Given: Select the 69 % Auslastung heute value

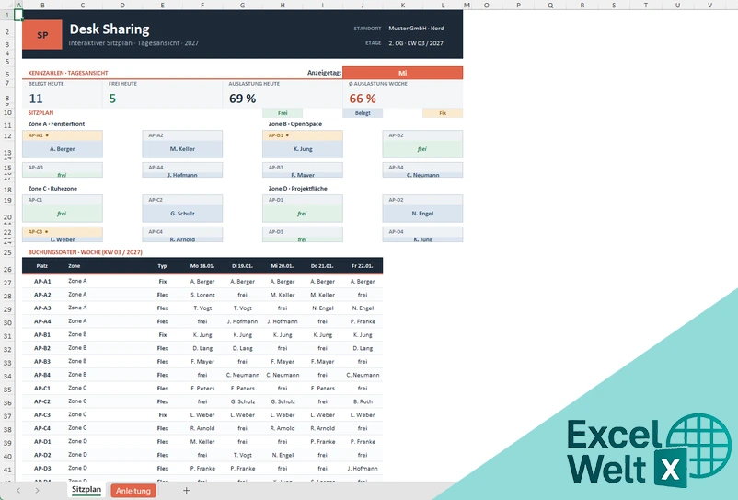Looking at the screenshot, I should (242, 99).
